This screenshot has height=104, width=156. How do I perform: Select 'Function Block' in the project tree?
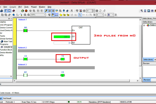click(x=6, y=50)
